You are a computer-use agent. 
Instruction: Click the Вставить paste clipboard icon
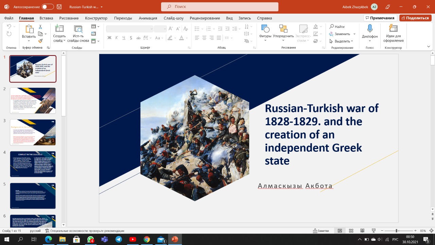pyautogui.click(x=29, y=29)
